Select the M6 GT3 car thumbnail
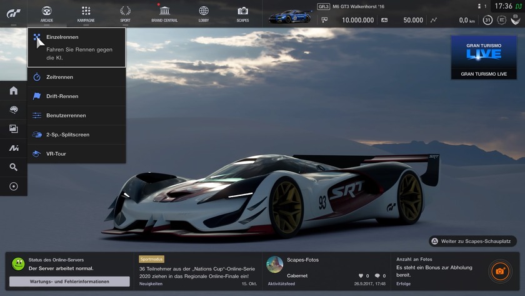The image size is (525, 296). 289,16
